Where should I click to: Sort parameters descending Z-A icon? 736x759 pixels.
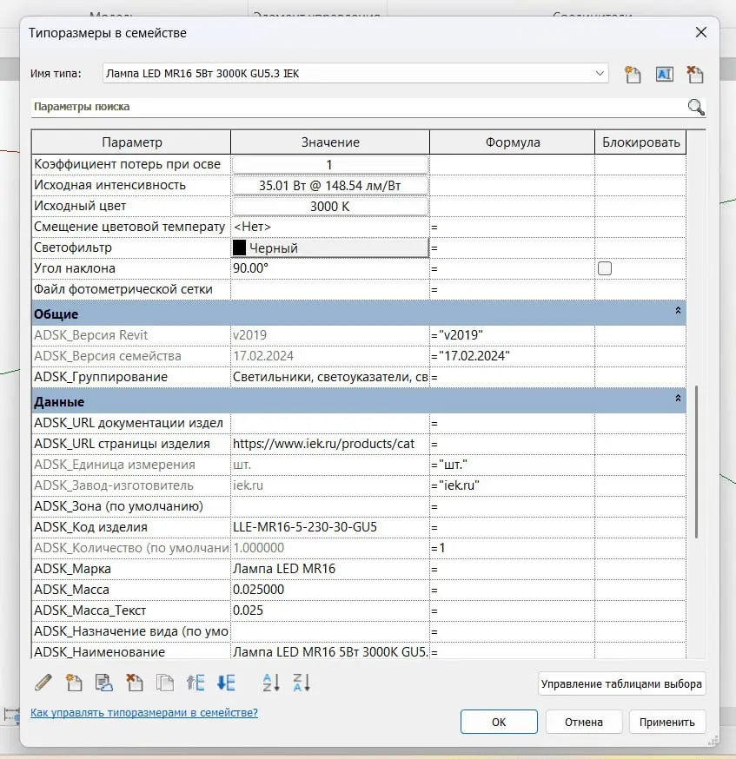(x=302, y=683)
